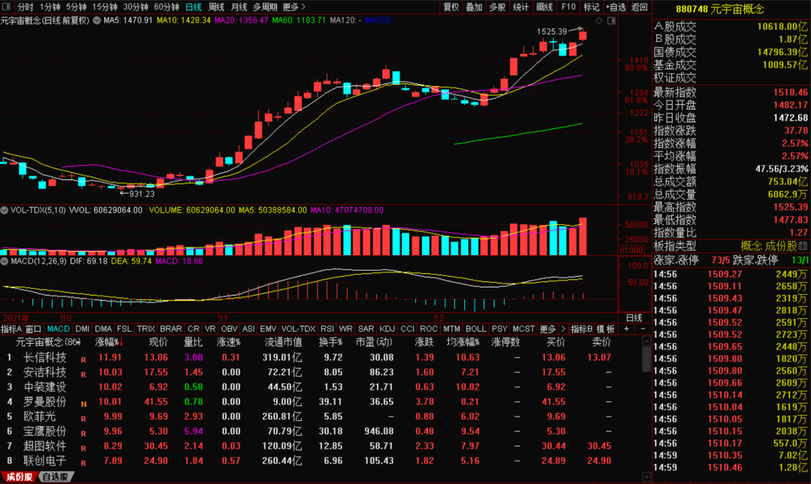Switch to the BOLL indicator

tap(475, 329)
